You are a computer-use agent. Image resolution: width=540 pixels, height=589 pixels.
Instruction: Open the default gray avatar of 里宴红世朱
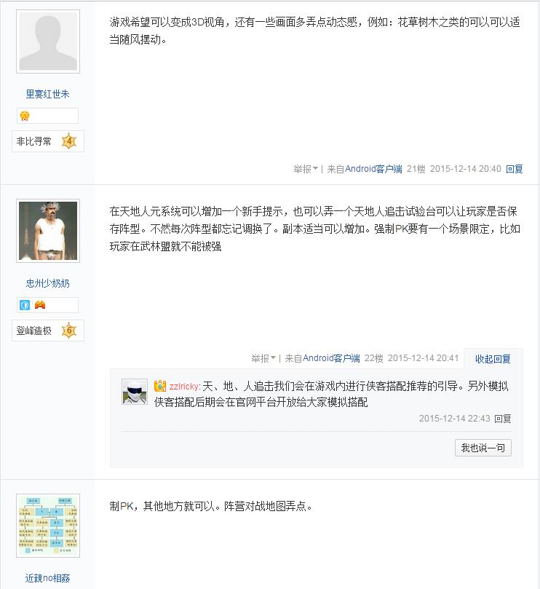click(x=48, y=41)
